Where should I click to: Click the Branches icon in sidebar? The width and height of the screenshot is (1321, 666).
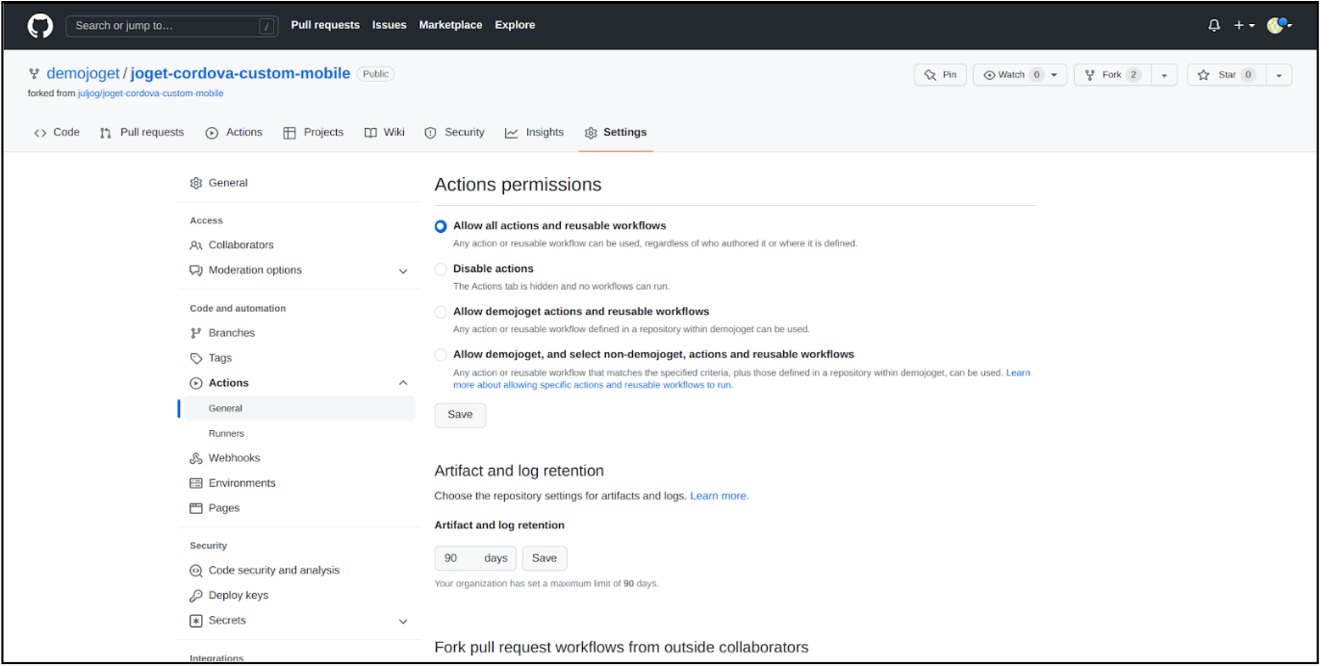coord(196,333)
